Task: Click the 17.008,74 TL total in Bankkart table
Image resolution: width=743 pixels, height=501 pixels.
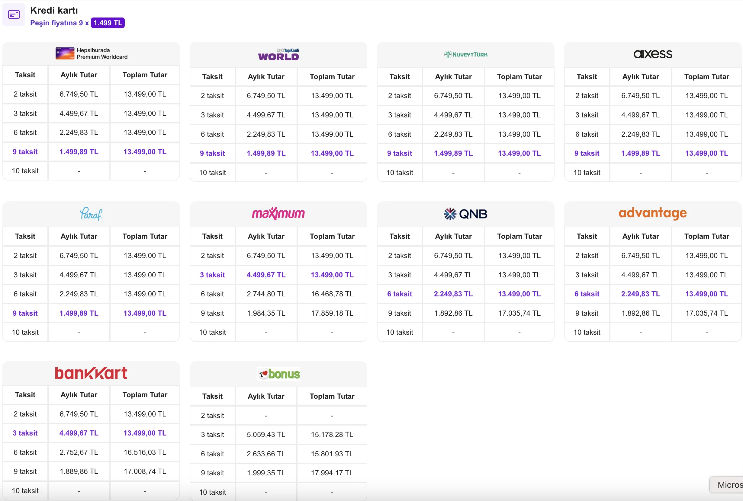Action: [x=145, y=471]
